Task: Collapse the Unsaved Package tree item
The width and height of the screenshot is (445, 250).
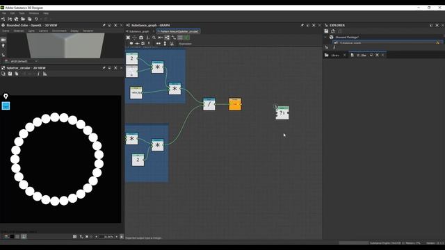Action: pyautogui.click(x=325, y=37)
